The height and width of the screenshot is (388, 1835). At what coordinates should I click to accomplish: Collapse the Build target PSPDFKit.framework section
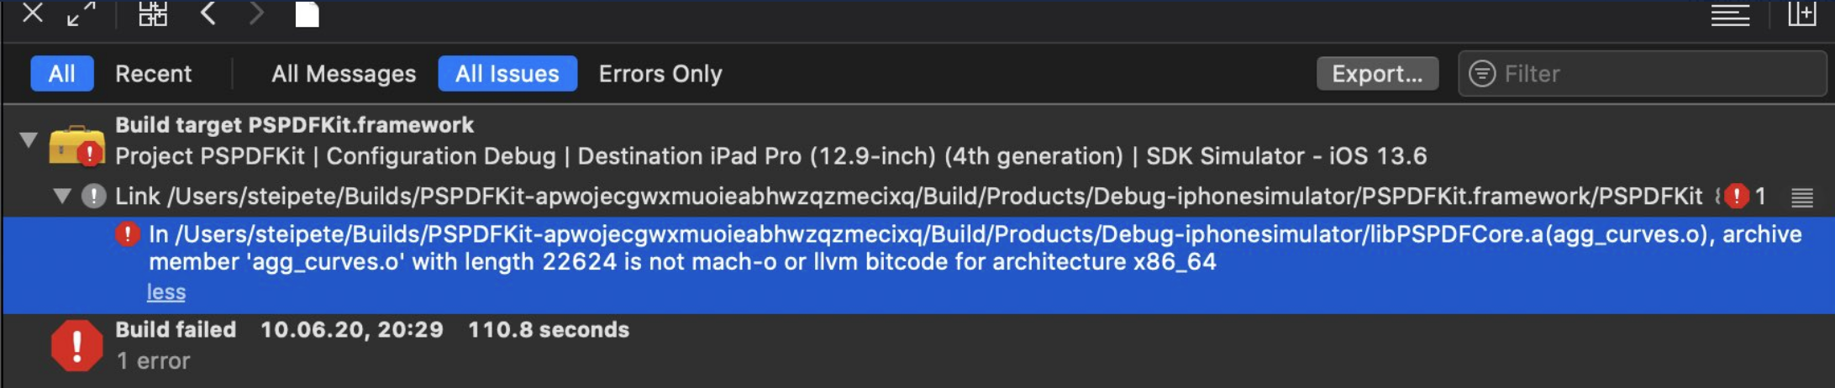[29, 139]
